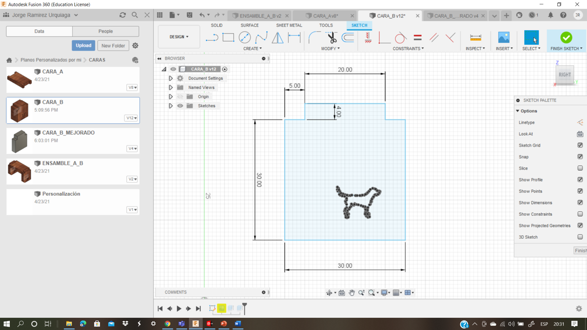Expand the Document Settings node
The image size is (587, 330).
pyautogui.click(x=171, y=78)
